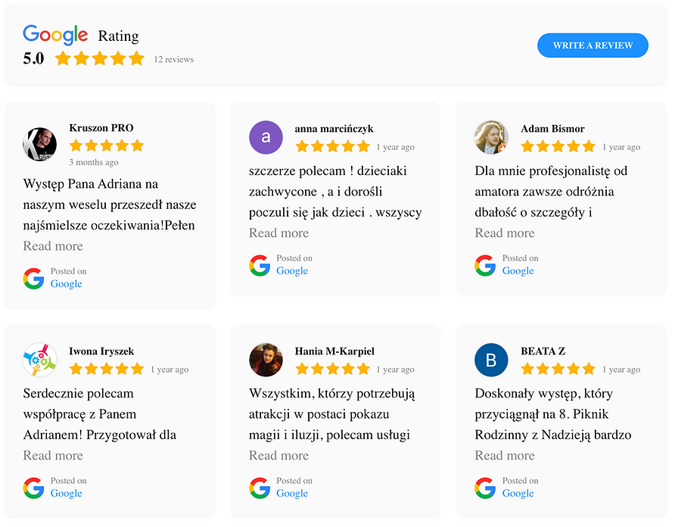Open Adam Bismor's profile photo
This screenshot has width=675, height=527.
coord(491,137)
